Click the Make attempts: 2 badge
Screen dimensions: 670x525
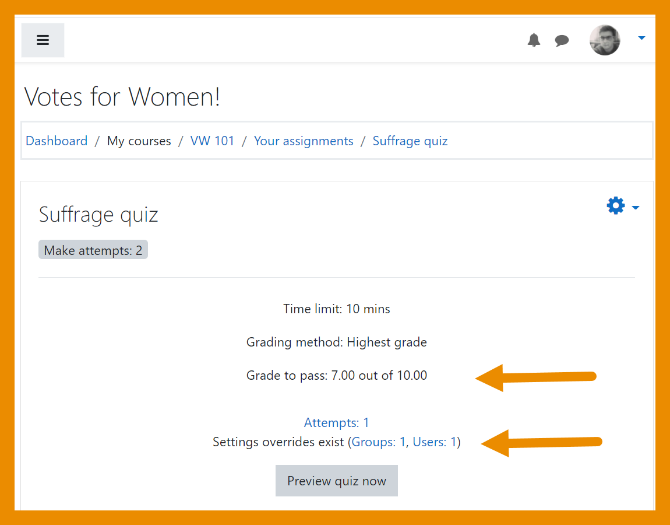tap(93, 249)
